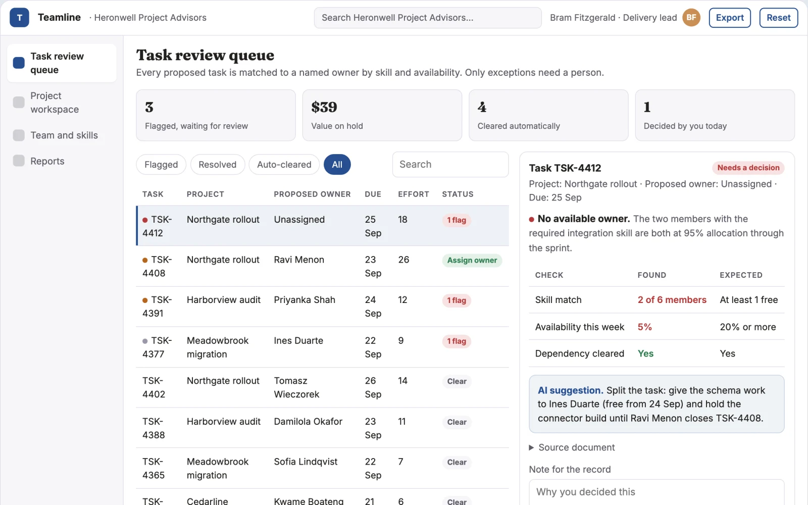
Task: Click the Availability this week row
Action: pyautogui.click(x=656, y=327)
